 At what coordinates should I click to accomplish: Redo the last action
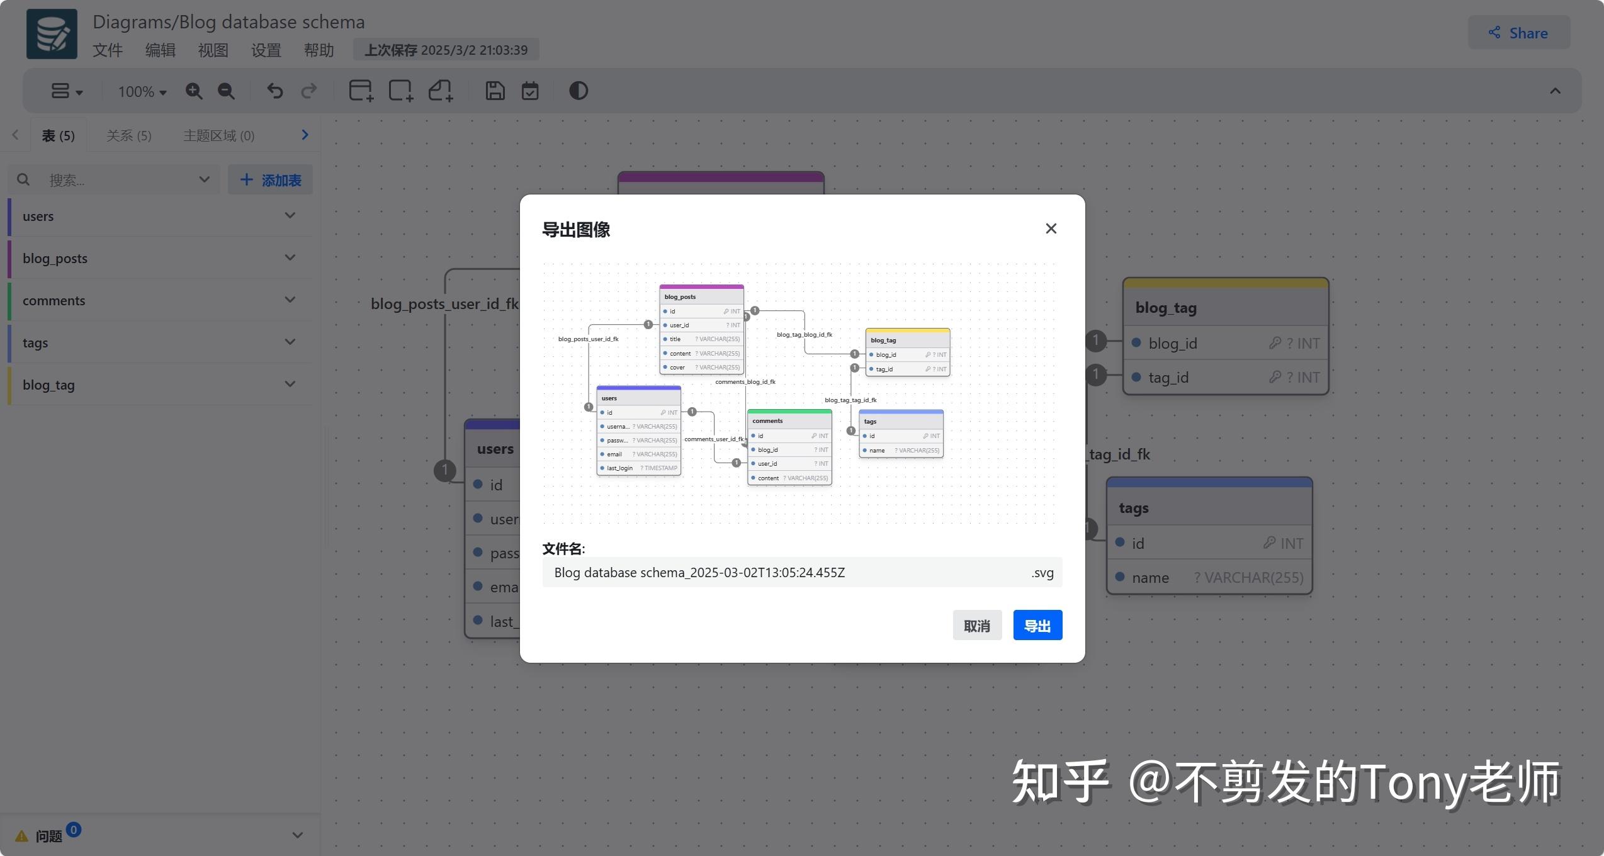pos(309,91)
